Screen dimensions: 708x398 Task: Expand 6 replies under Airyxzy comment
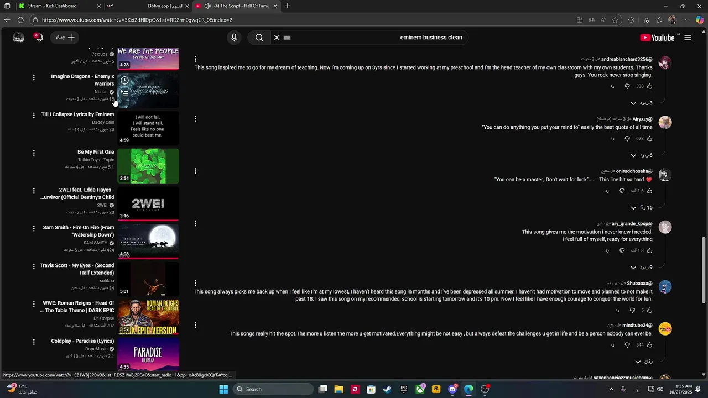point(642,155)
